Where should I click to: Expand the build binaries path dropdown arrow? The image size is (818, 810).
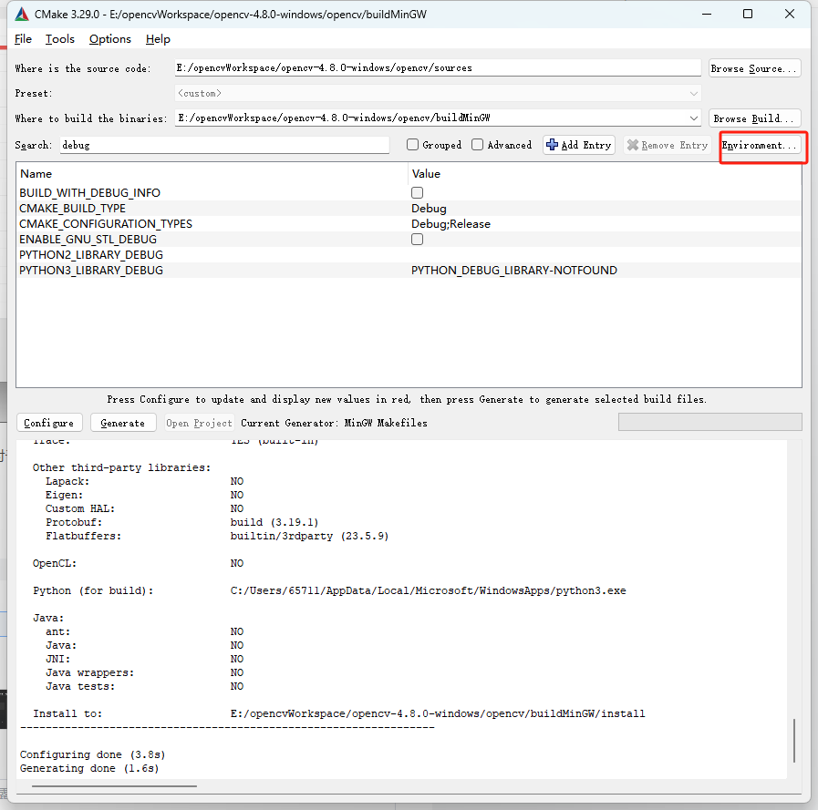(x=693, y=118)
